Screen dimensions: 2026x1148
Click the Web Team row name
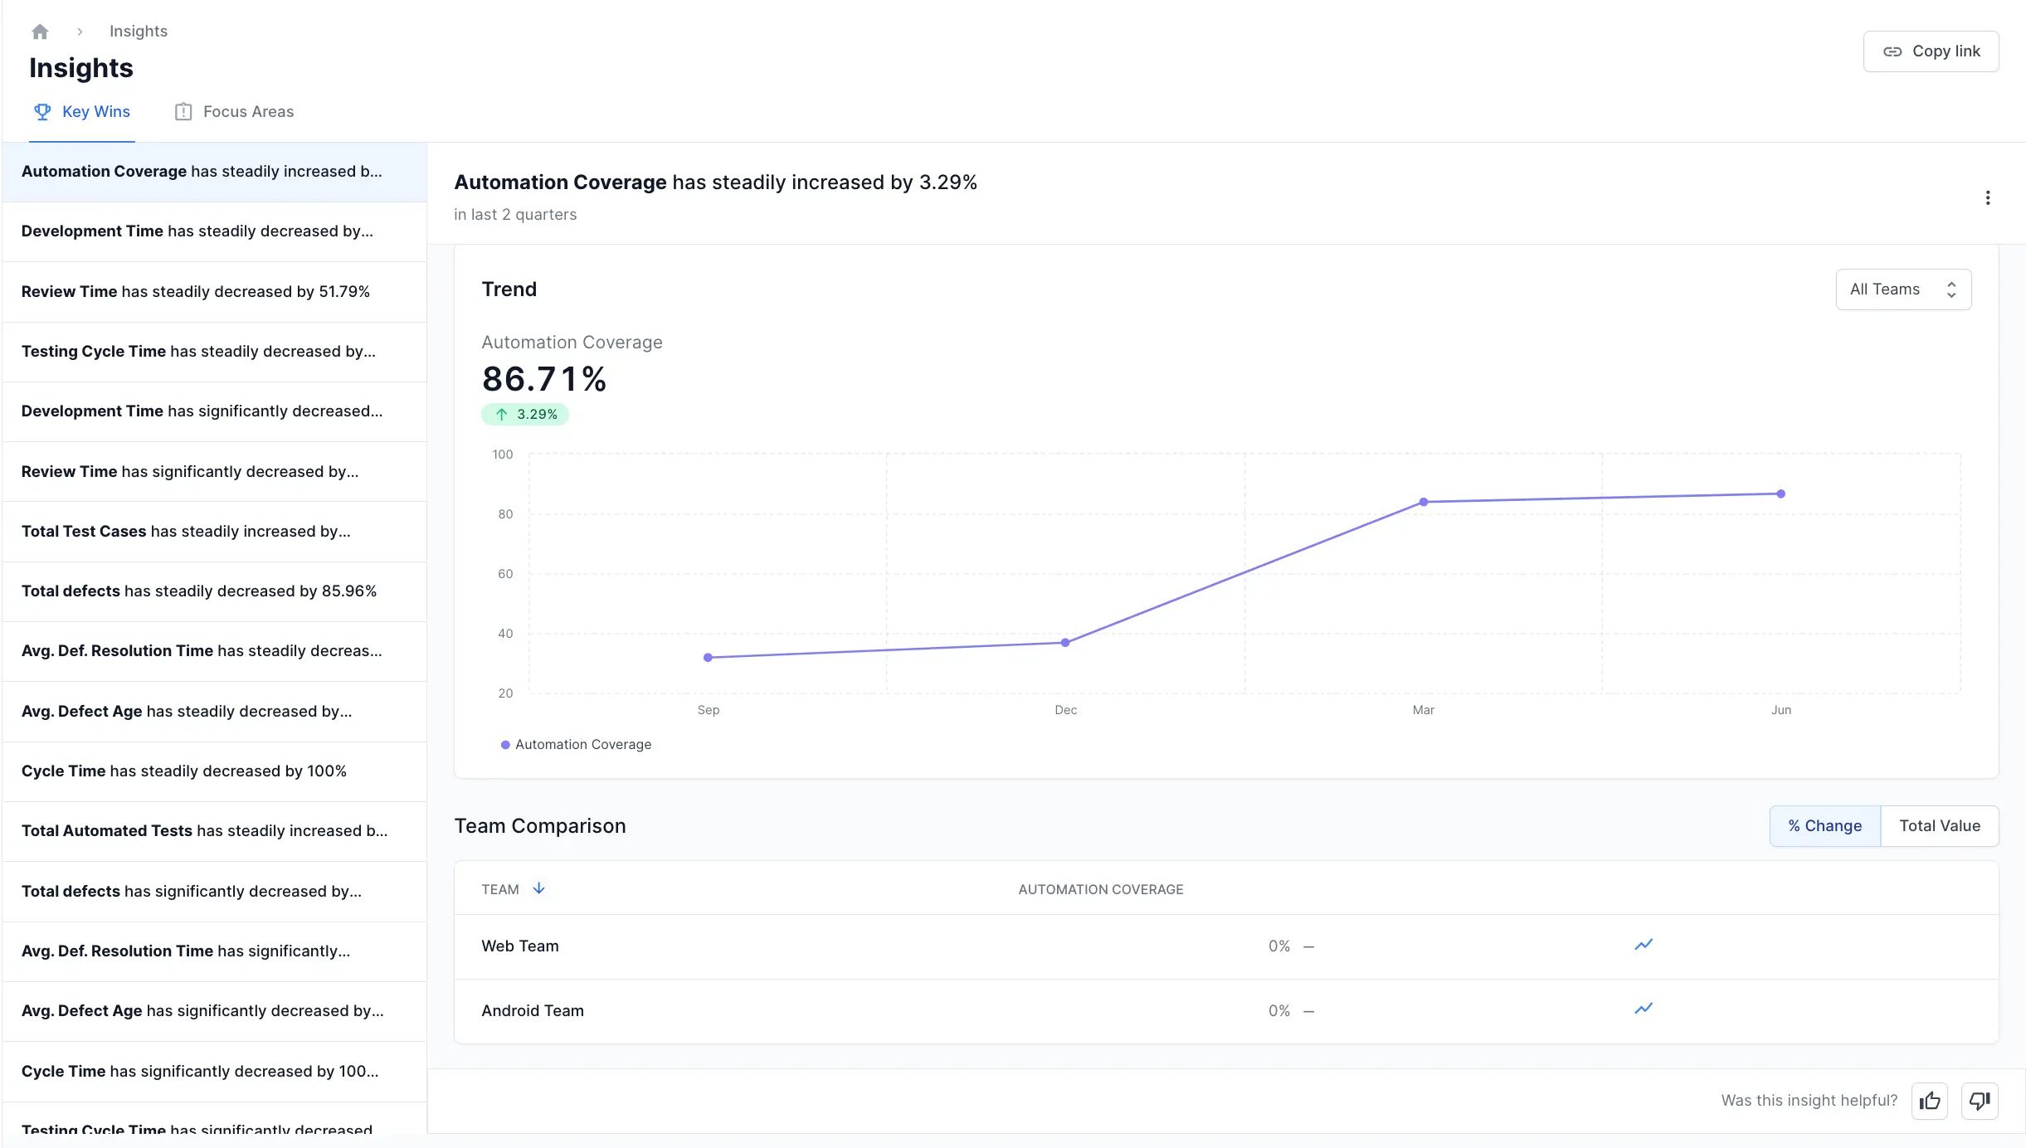pyautogui.click(x=520, y=946)
